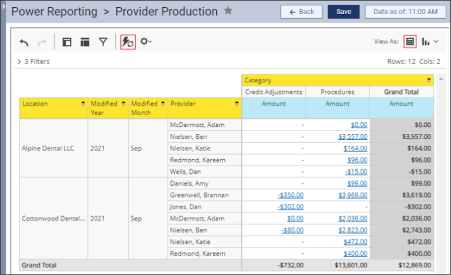Click the undo arrow icon
451x275 pixels.
[x=24, y=42]
